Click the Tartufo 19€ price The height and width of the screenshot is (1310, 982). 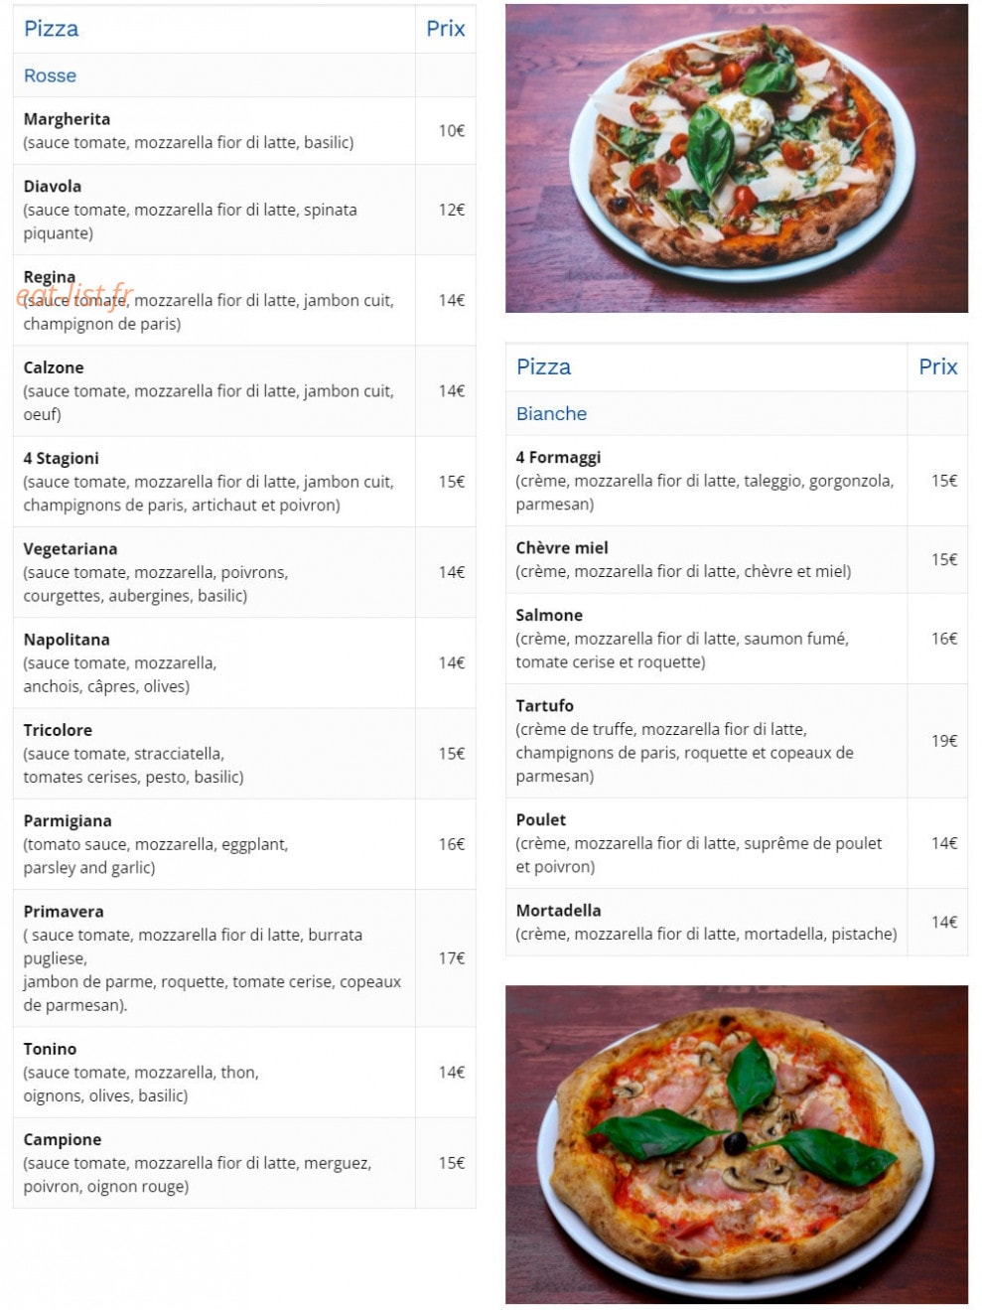point(943,741)
